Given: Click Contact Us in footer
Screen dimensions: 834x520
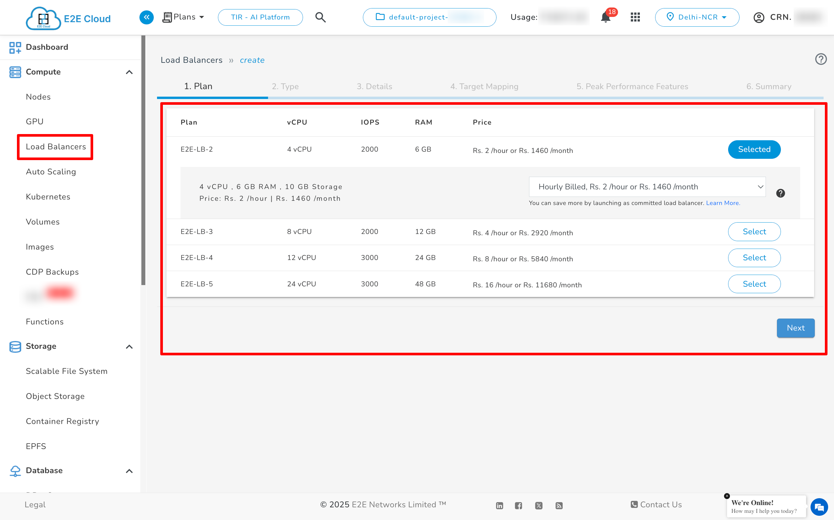Looking at the screenshot, I should (x=656, y=504).
